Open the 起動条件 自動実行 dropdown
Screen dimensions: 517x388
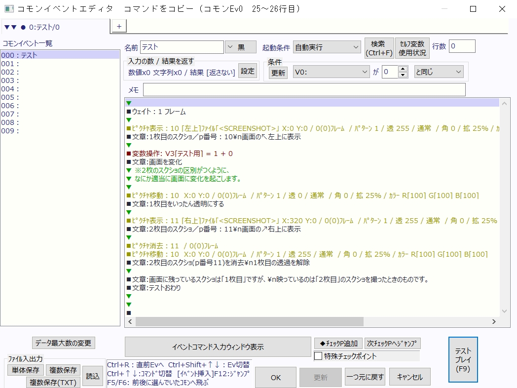pos(327,47)
